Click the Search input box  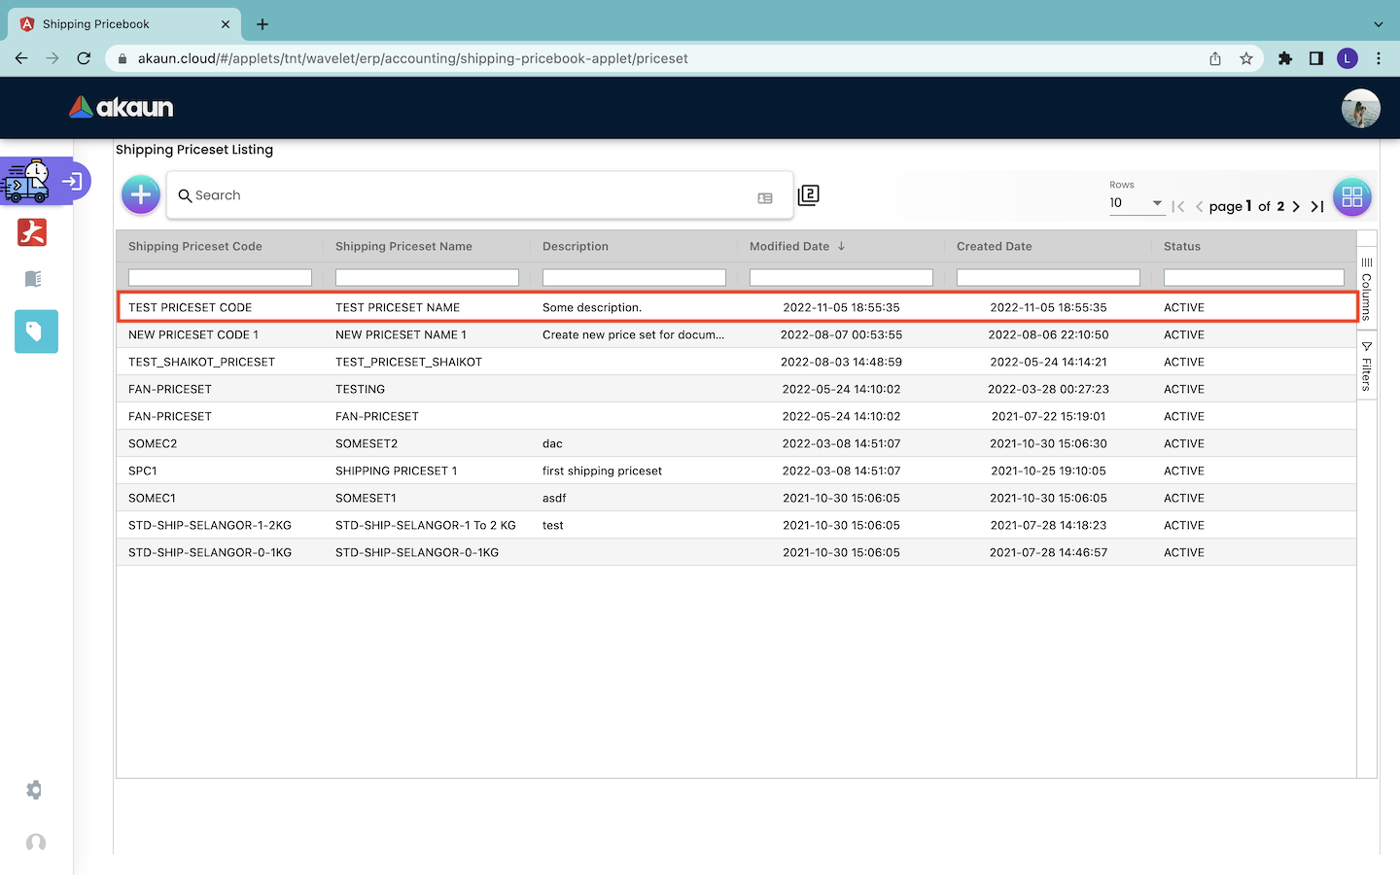click(x=467, y=195)
